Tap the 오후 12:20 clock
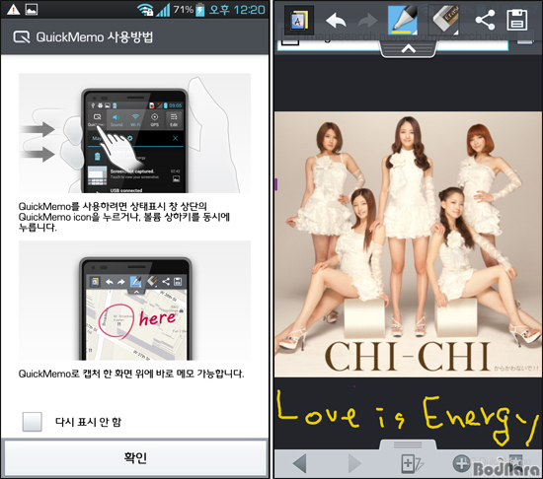The image size is (543, 479). 237,9
